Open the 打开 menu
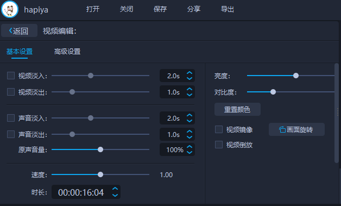This screenshot has width=341, height=206. click(93, 9)
